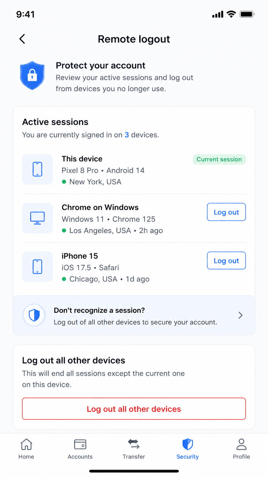The image size is (268, 477).
Task: Open the Accounts wallet icon
Action: pos(80,444)
